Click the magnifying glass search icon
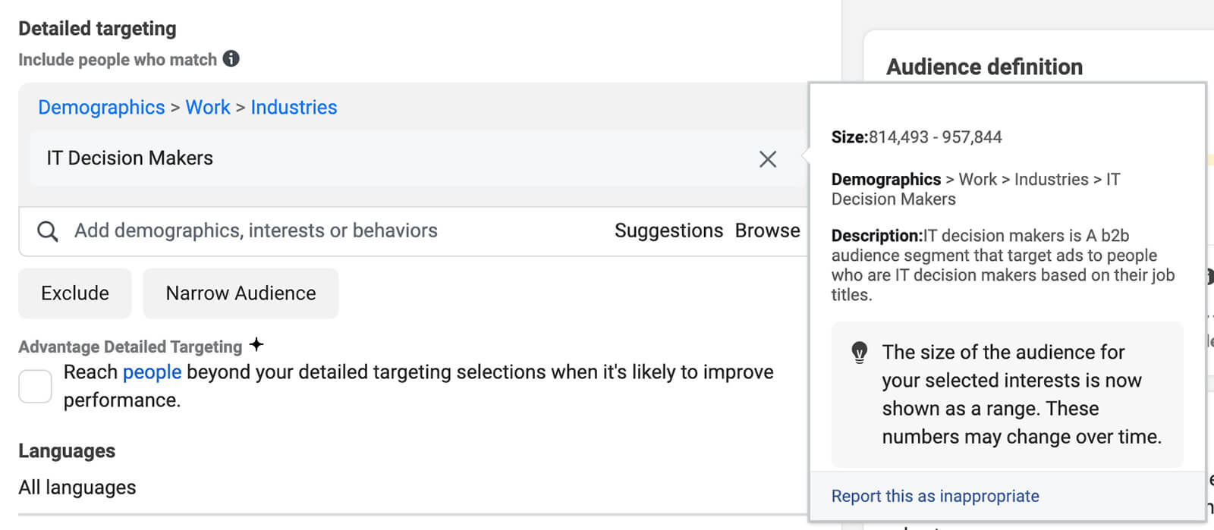 (47, 231)
